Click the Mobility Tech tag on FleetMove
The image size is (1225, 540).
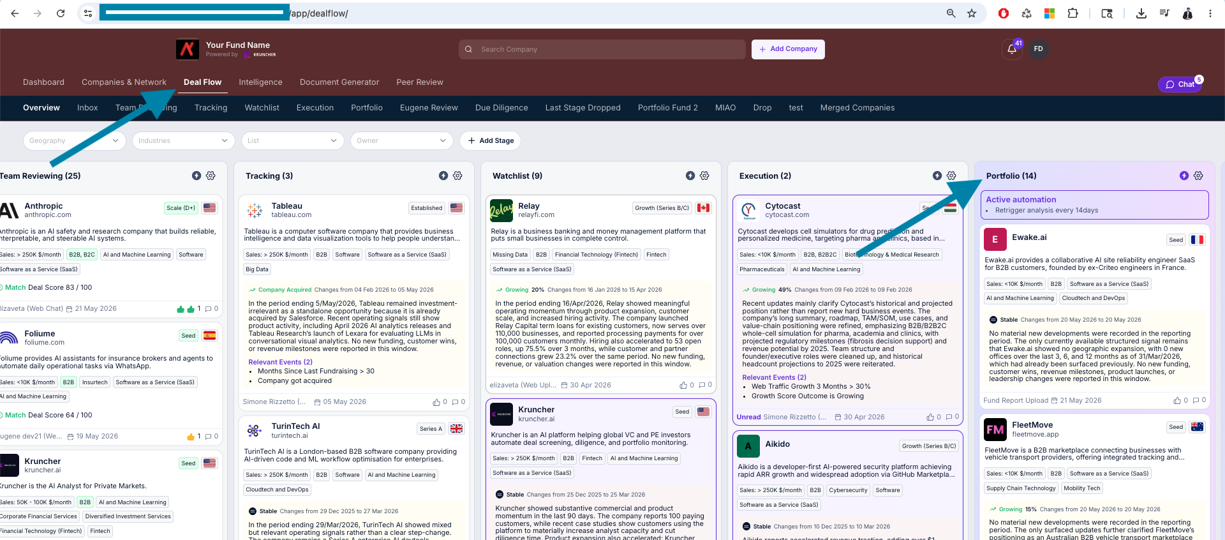(x=1082, y=488)
